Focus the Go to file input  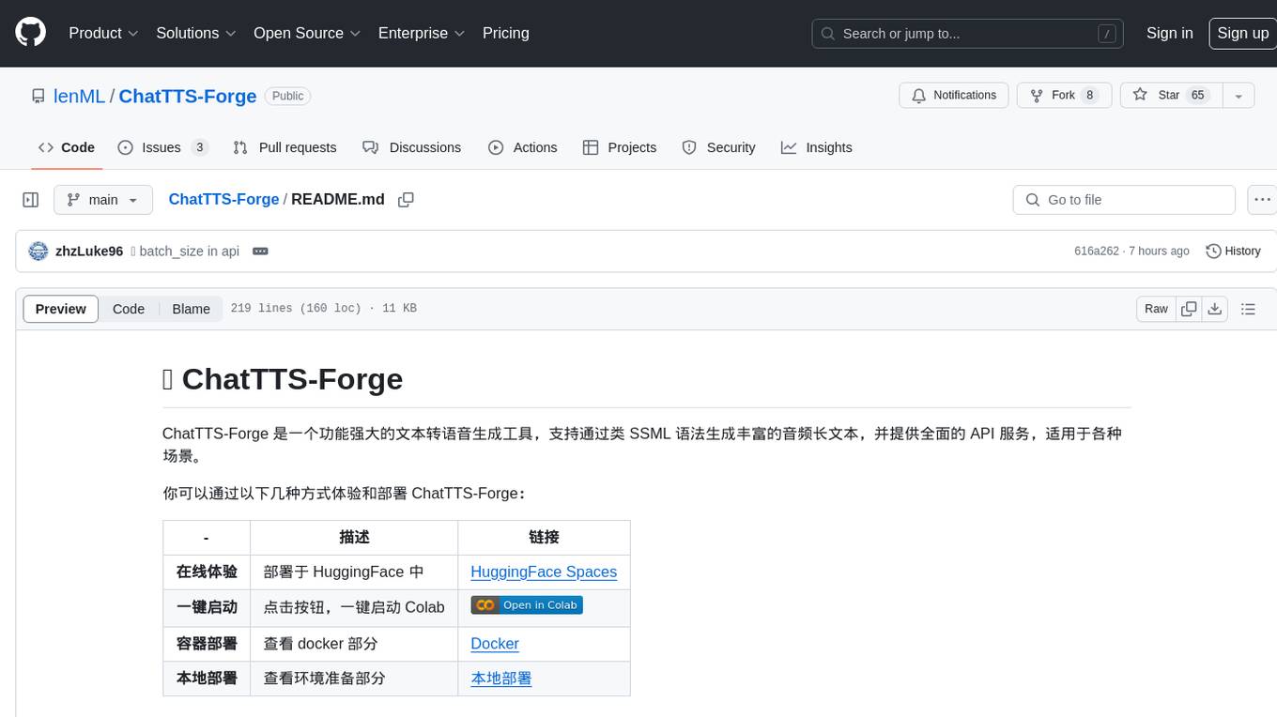[1124, 200]
